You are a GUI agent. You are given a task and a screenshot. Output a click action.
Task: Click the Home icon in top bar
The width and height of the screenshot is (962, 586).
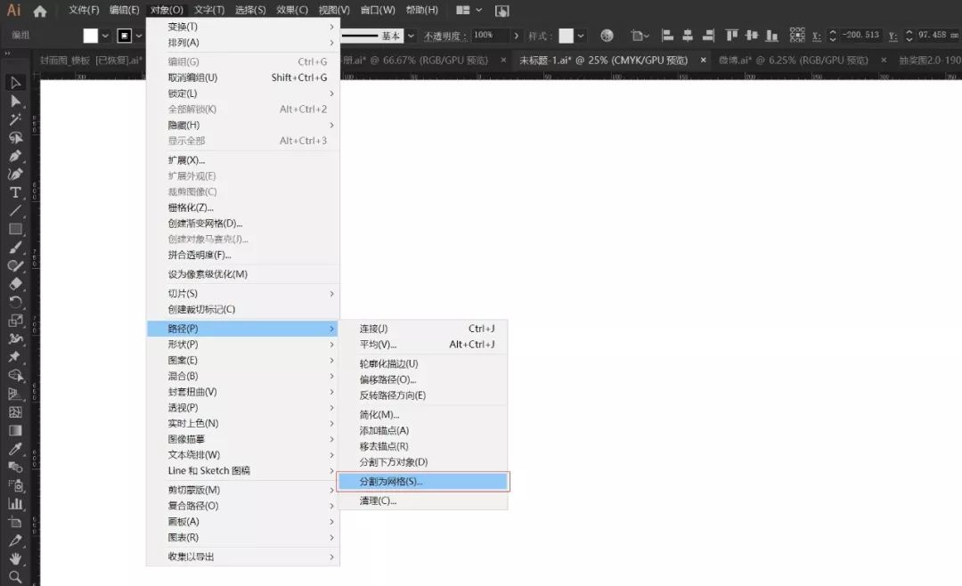coord(40,11)
